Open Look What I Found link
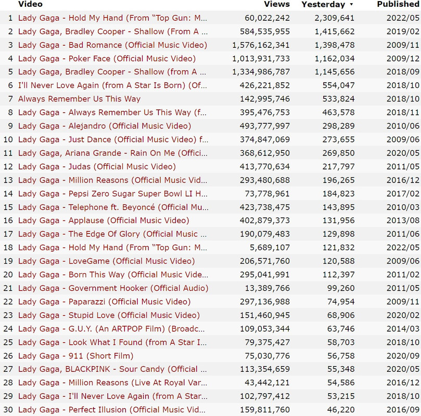 [x=112, y=342]
